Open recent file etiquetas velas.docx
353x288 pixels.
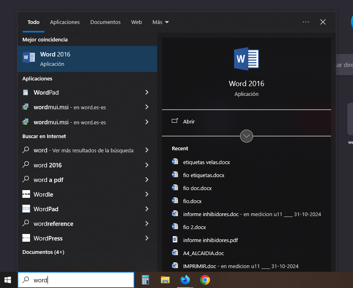click(206, 162)
